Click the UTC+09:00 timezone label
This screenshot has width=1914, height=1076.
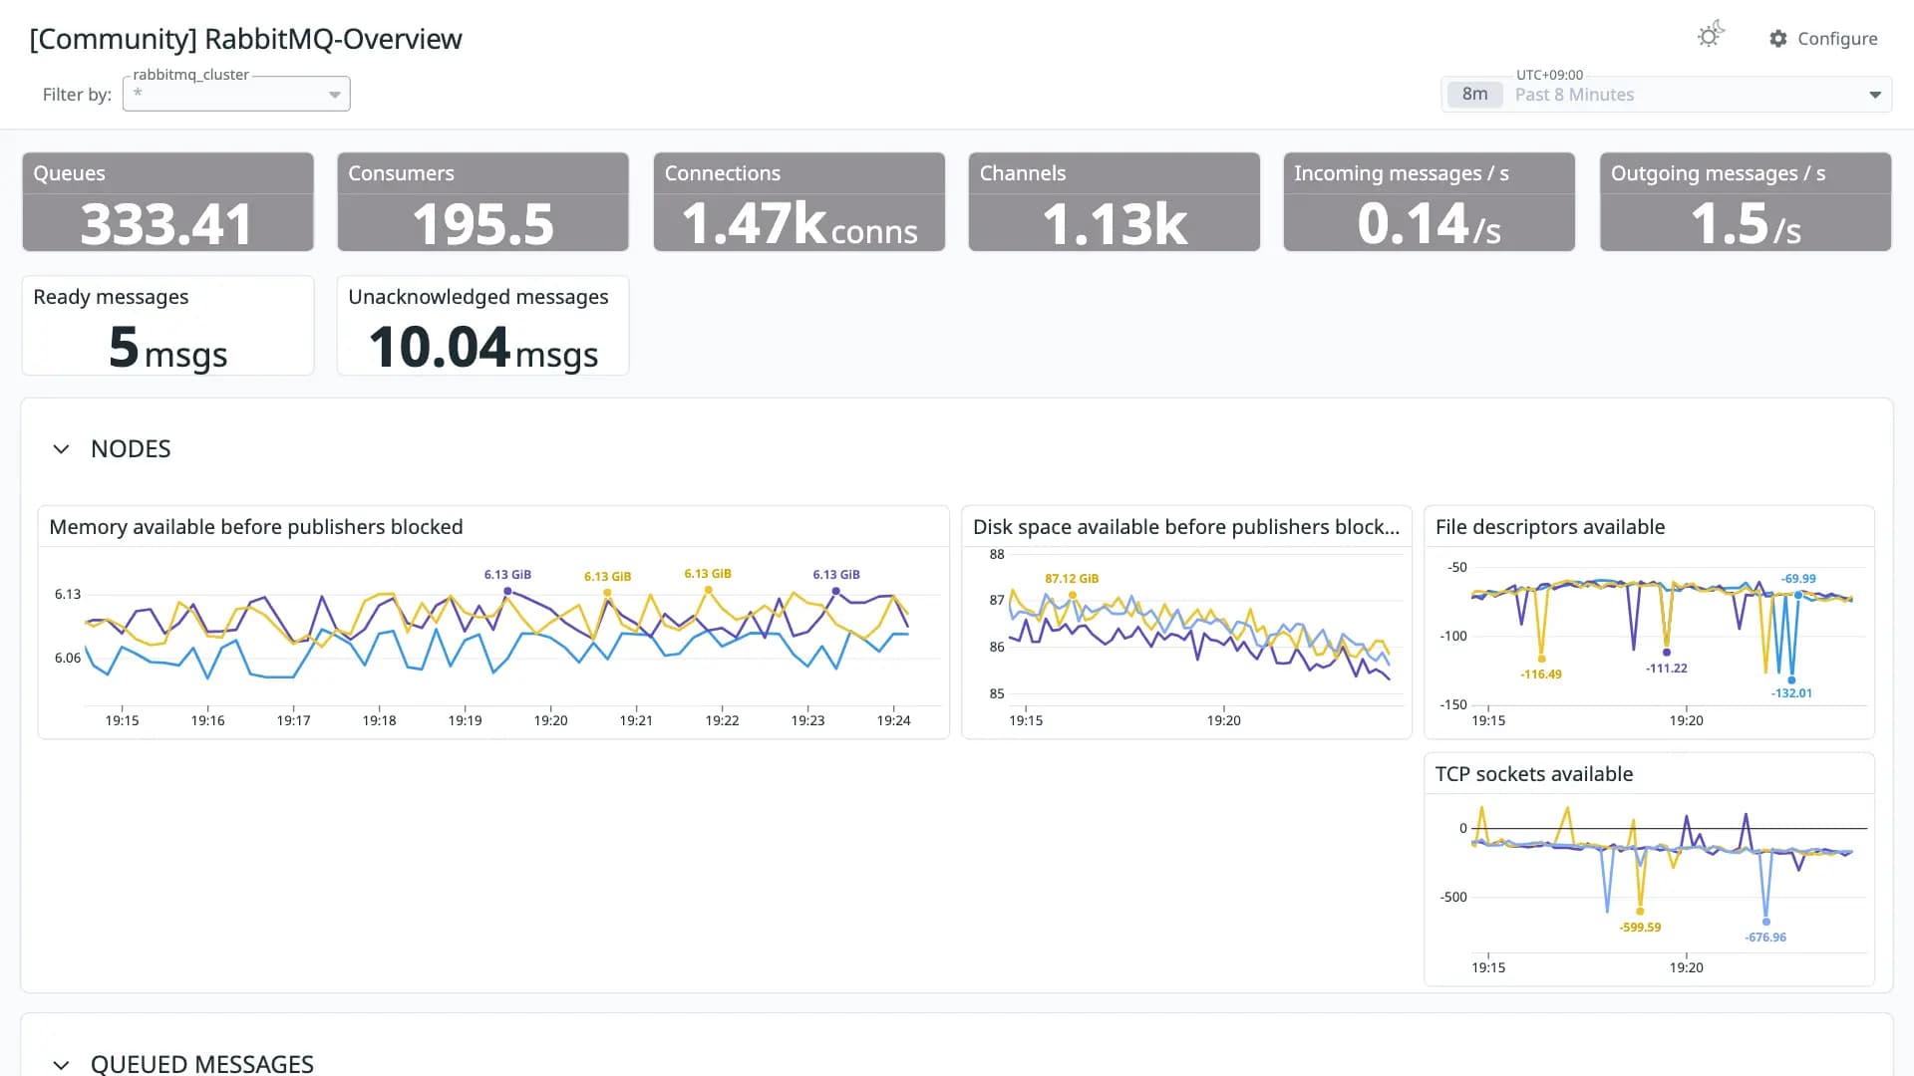tap(1549, 75)
